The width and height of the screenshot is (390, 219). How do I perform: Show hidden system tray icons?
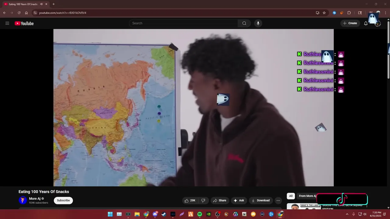(347, 214)
